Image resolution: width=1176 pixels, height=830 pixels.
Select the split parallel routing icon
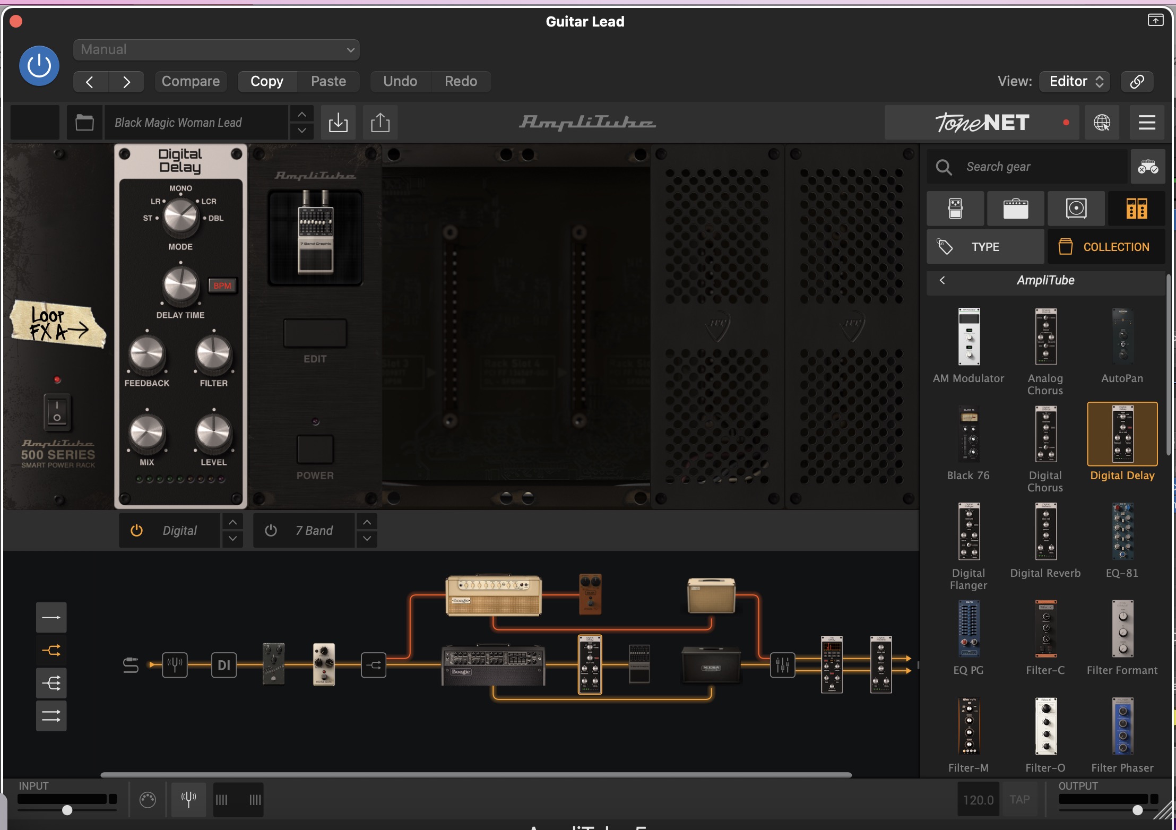[51, 650]
